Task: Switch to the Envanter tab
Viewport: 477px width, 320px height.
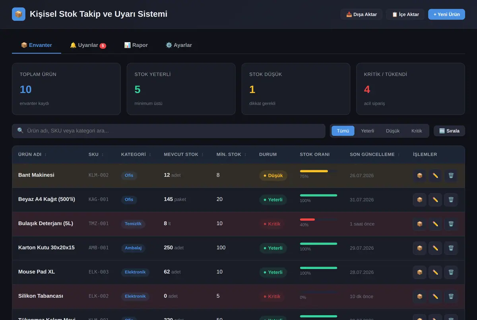Action: pyautogui.click(x=37, y=45)
